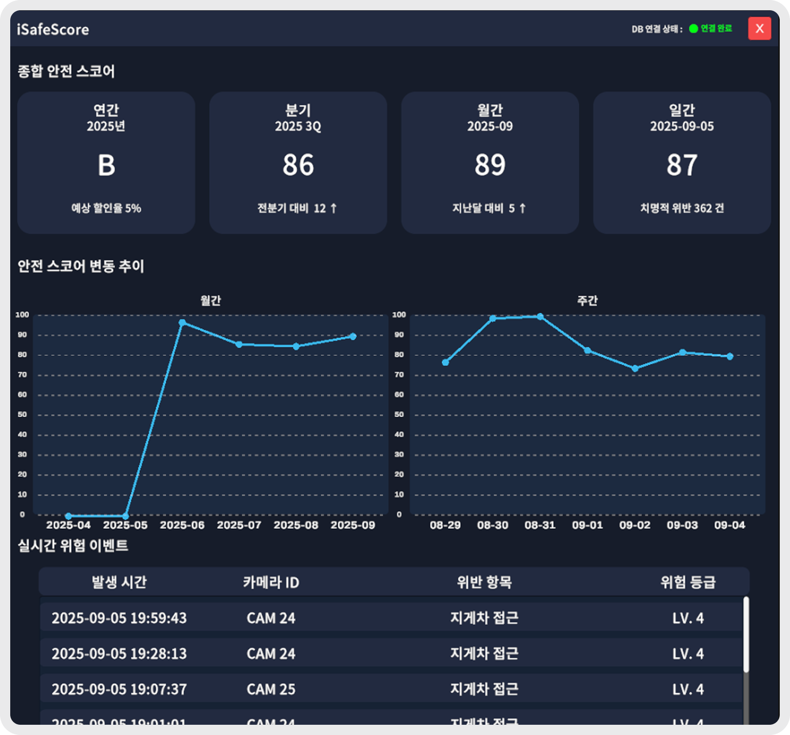790x735 pixels.
Task: Open the annual 2025 grade B card
Action: coord(106,163)
